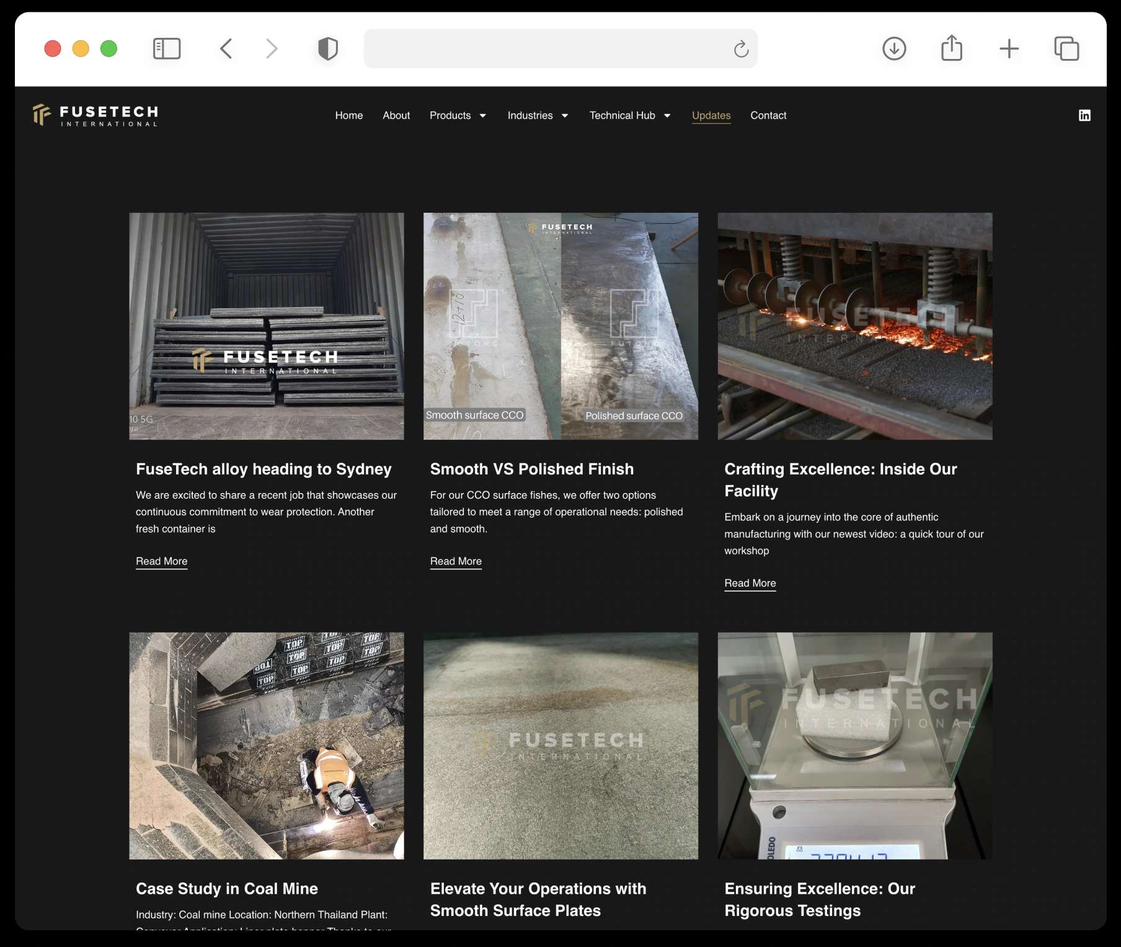Click the Sydney article excerpt text
Viewport: 1121px width, 947px height.
coord(267,512)
